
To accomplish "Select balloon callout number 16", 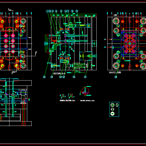I will coord(44,77).
